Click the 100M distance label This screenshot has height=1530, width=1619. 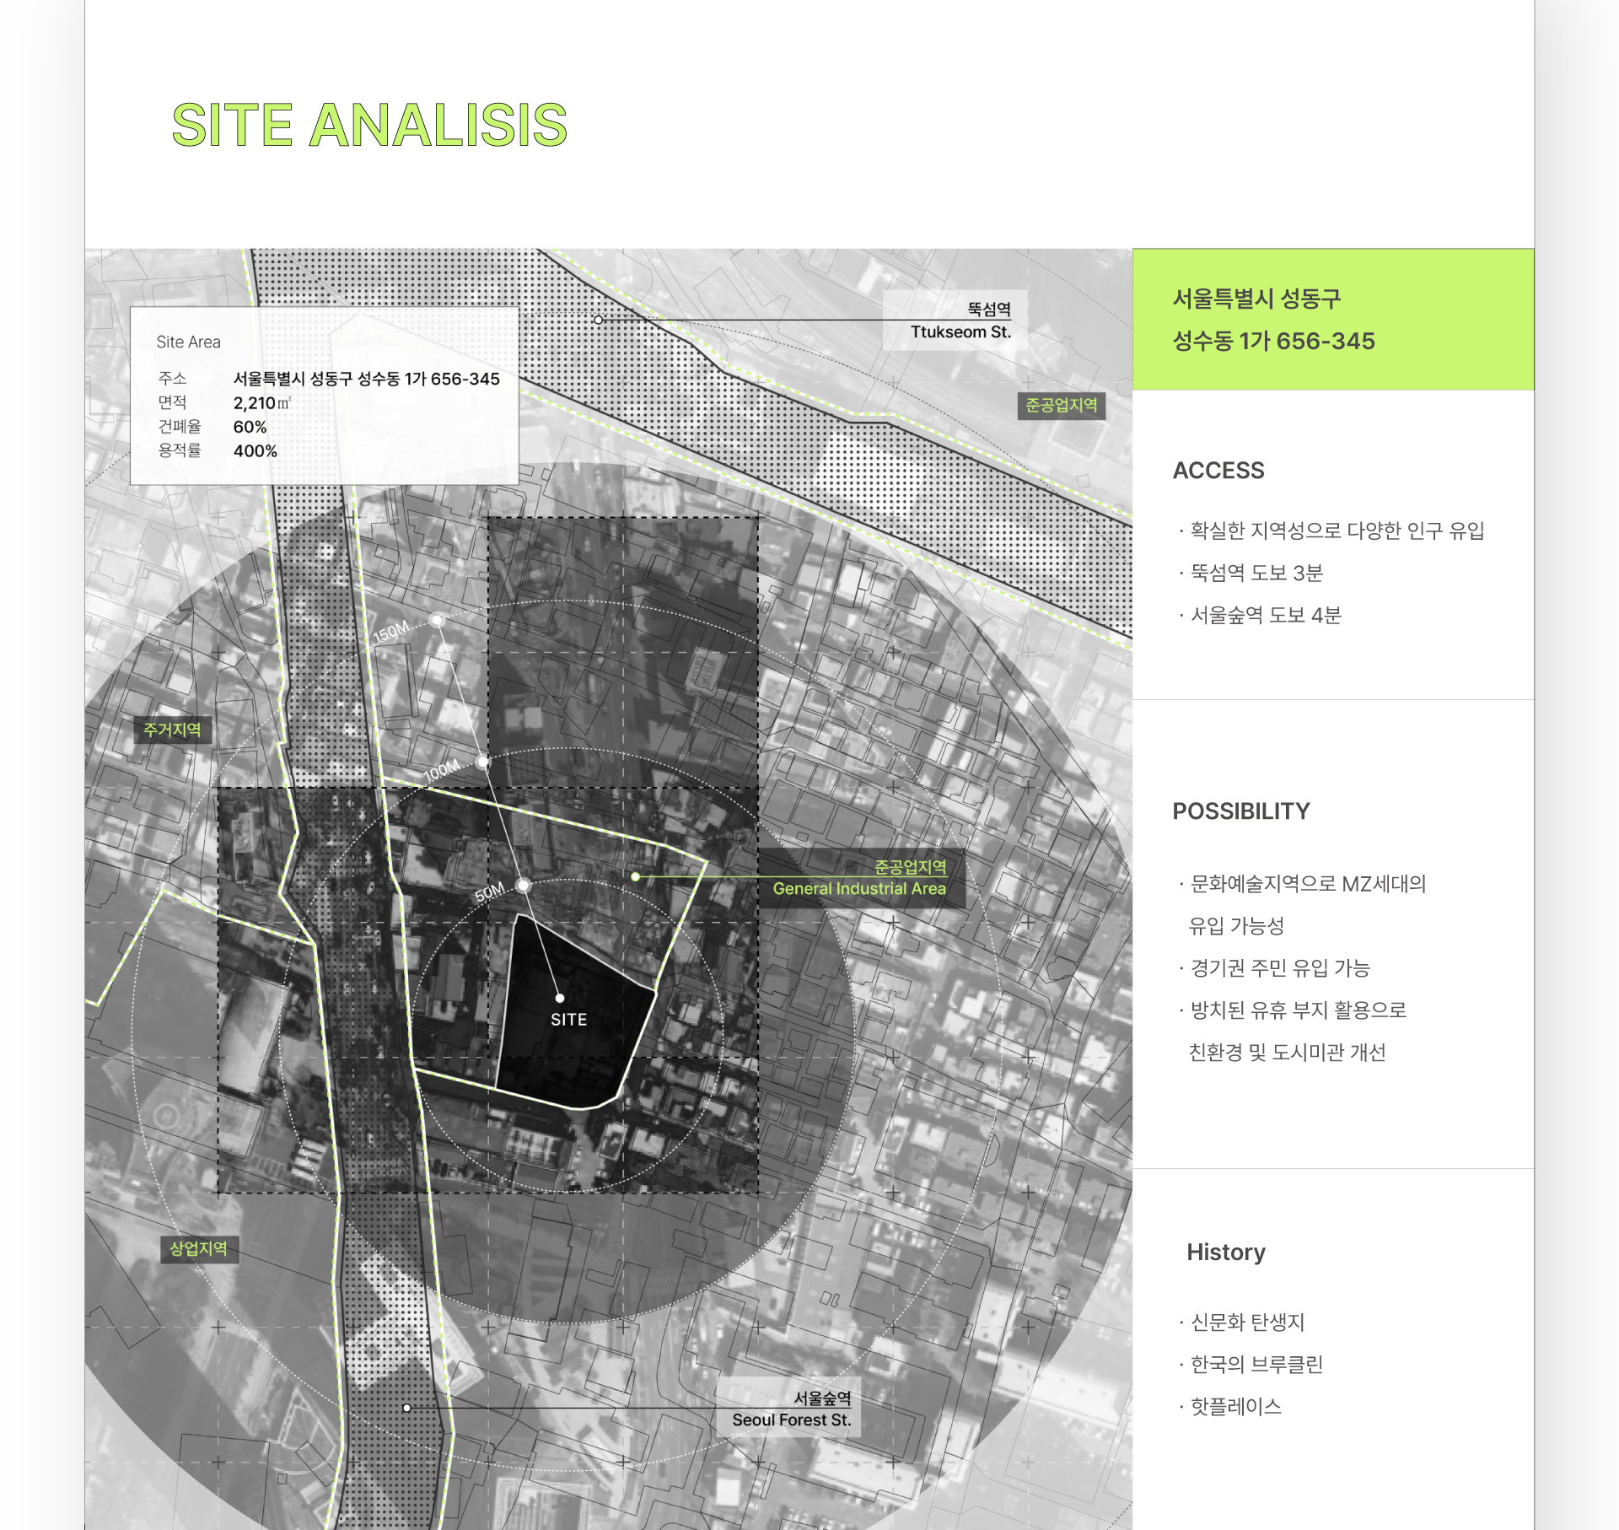point(442,769)
